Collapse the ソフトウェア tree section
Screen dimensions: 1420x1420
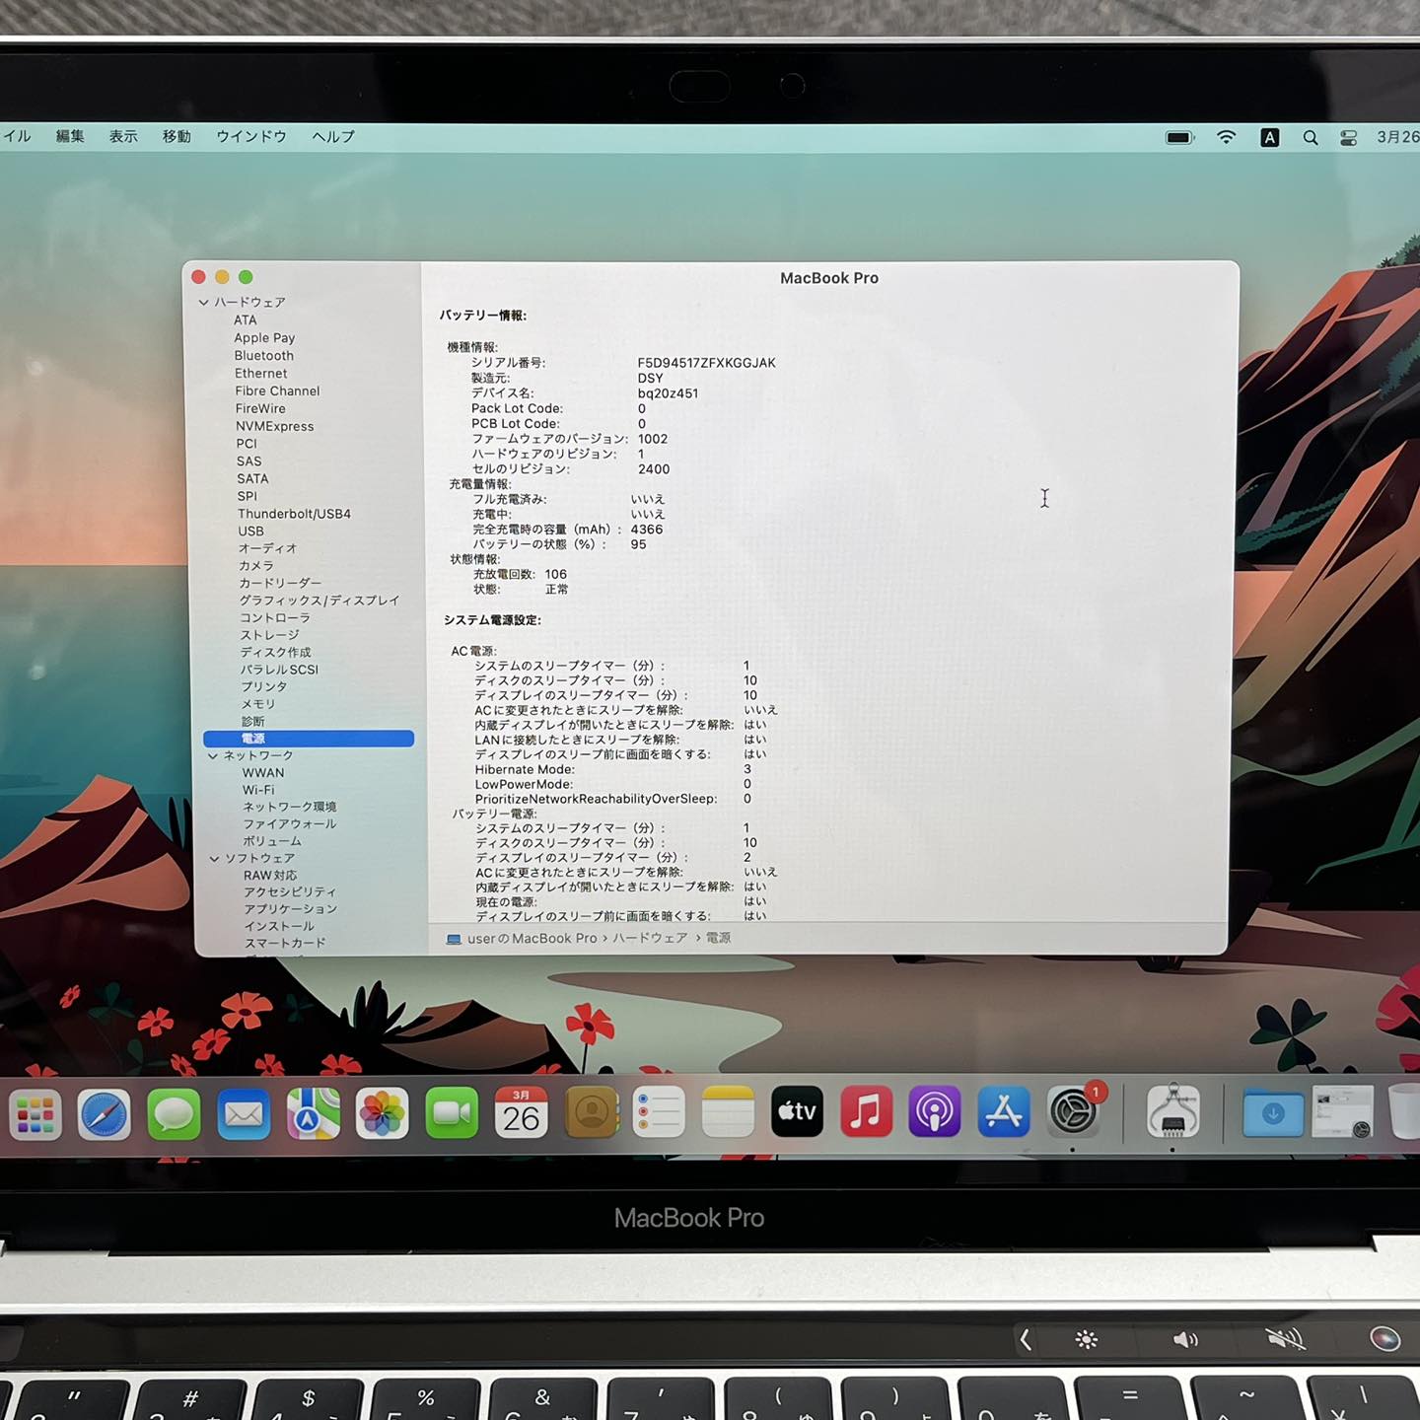click(214, 859)
